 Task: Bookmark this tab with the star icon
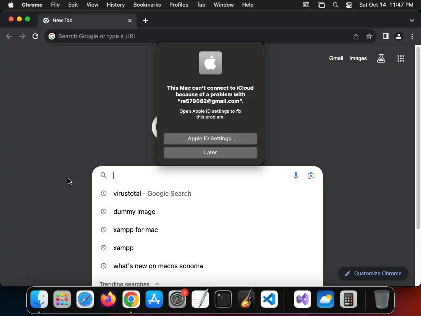[369, 36]
